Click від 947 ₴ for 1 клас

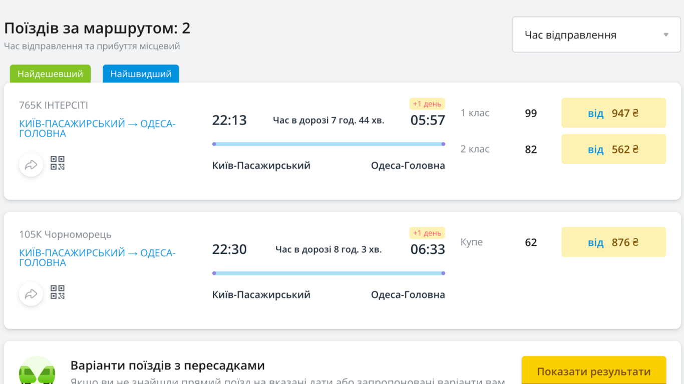(613, 112)
